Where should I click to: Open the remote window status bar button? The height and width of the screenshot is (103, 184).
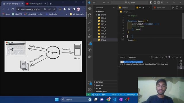click(x=89, y=94)
